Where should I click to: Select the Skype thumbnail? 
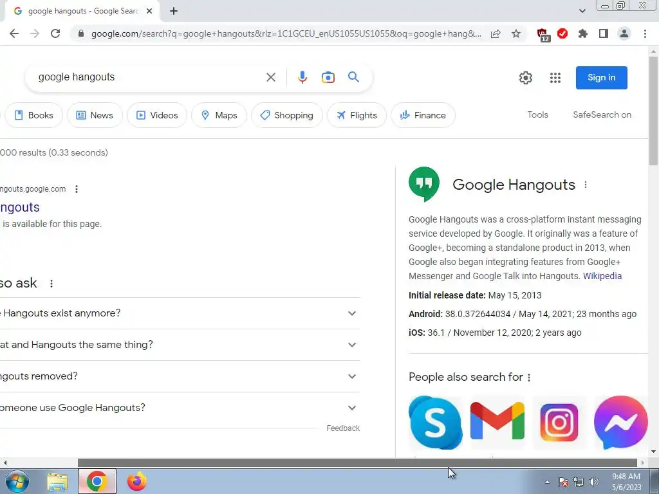click(436, 422)
